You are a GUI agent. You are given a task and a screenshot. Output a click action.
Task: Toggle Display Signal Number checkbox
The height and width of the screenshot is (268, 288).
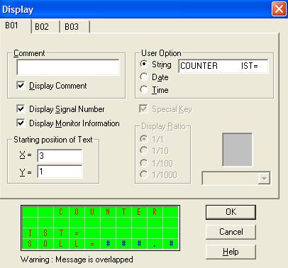(21, 109)
